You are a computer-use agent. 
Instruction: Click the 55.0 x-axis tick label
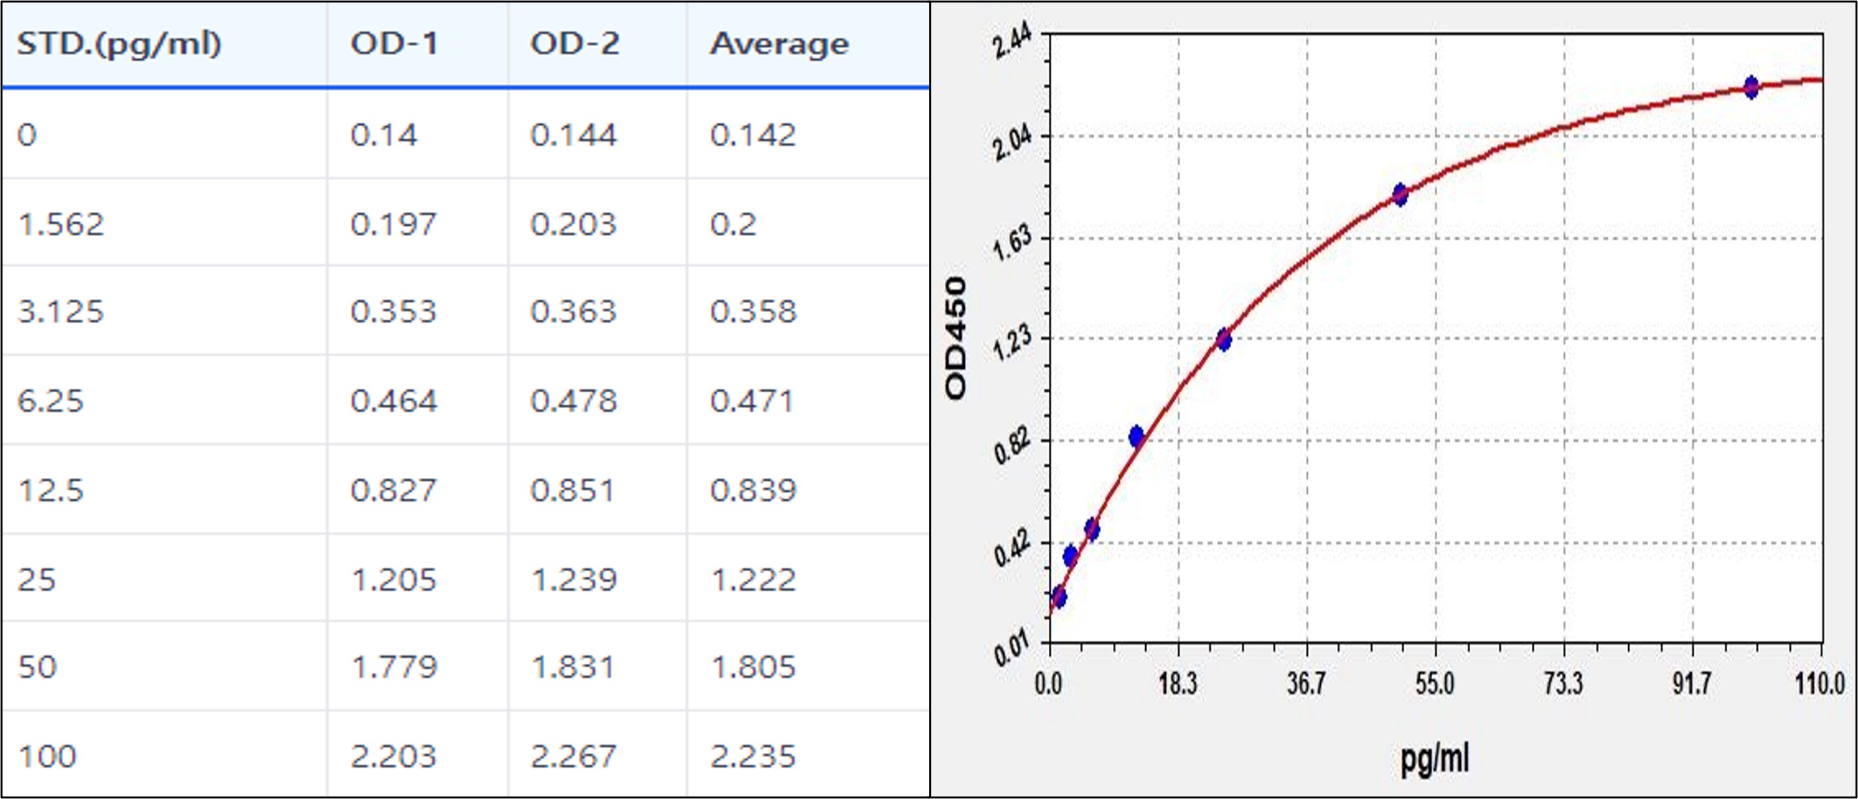1435,683
